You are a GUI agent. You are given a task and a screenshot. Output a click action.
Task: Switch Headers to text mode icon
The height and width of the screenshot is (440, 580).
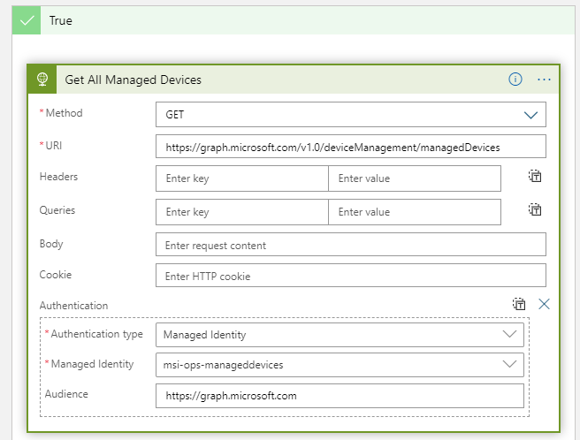[535, 176]
